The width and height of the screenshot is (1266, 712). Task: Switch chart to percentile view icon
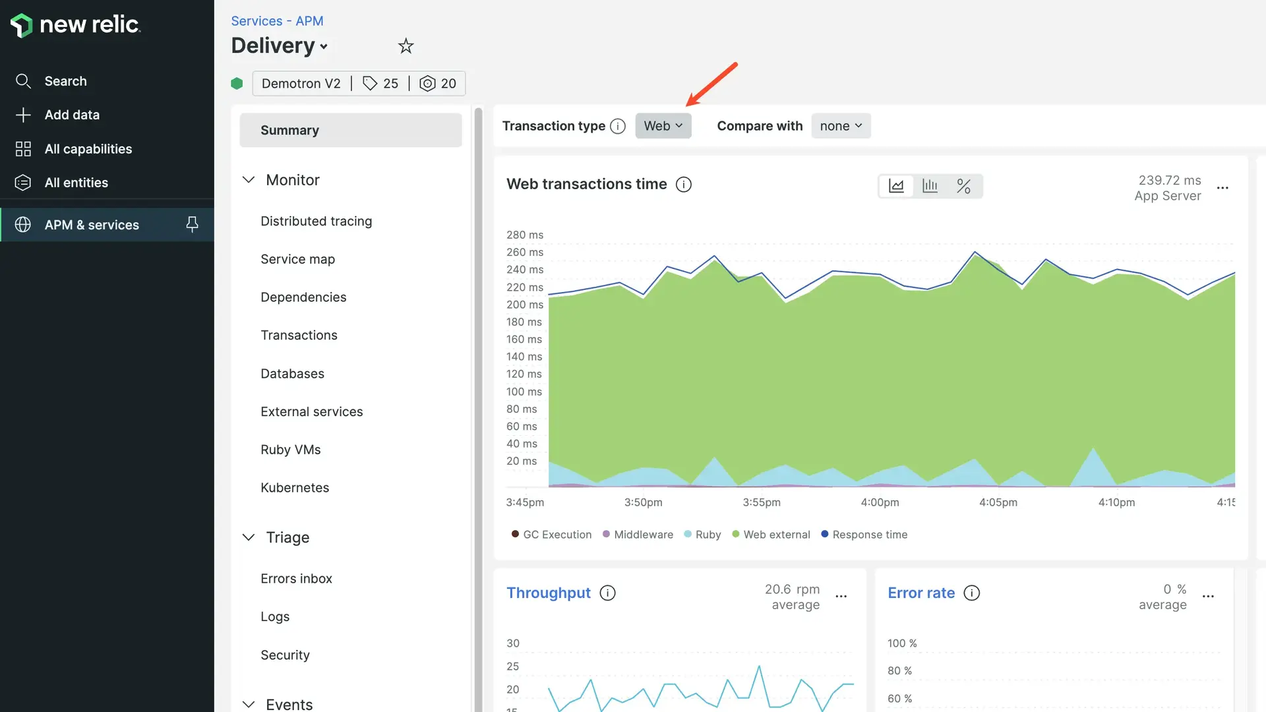point(963,186)
